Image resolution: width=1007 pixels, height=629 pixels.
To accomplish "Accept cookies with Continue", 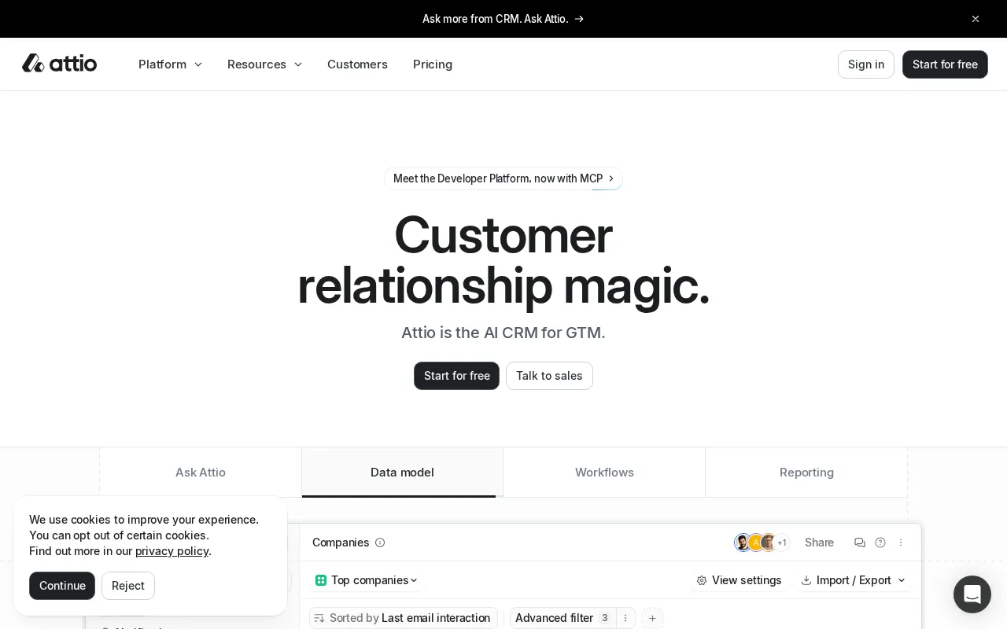I will (62, 586).
